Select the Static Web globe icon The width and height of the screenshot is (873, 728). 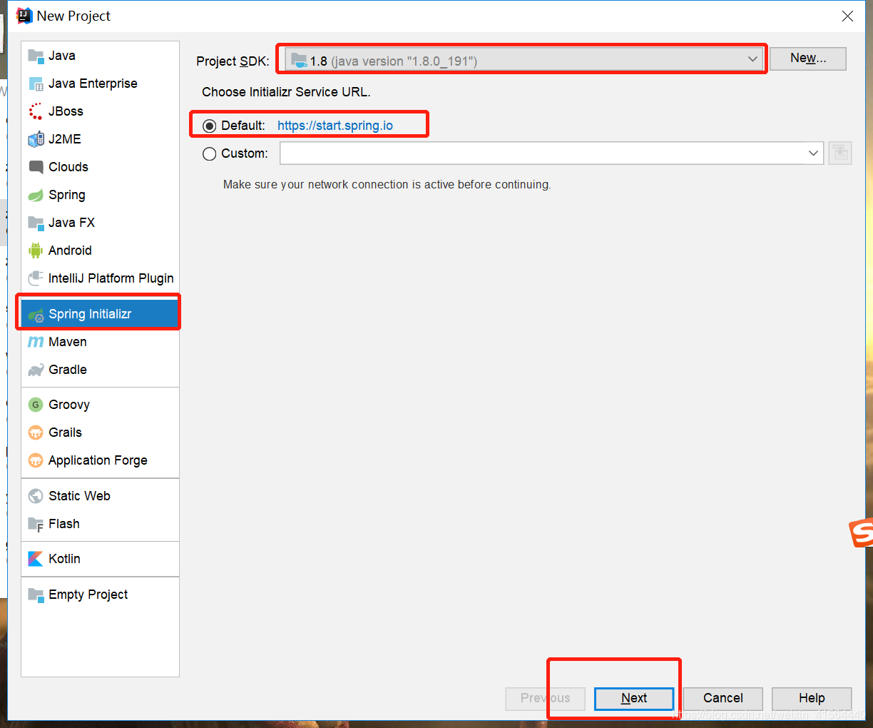[36, 496]
